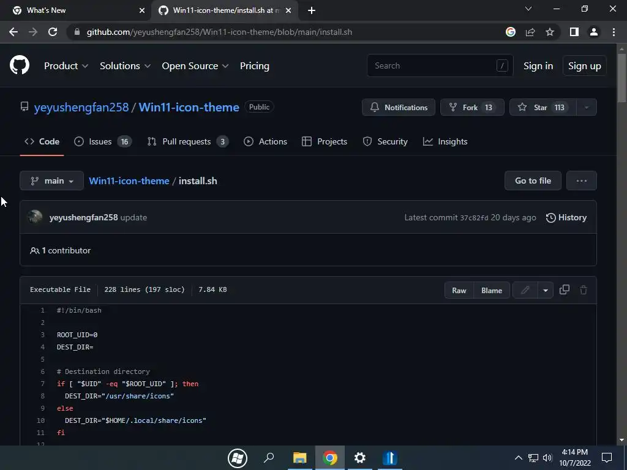Expand the Solutions menu

pos(125,66)
